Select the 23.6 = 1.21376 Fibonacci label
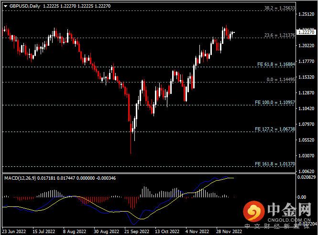This screenshot has width=318, height=235. pyautogui.click(x=280, y=35)
